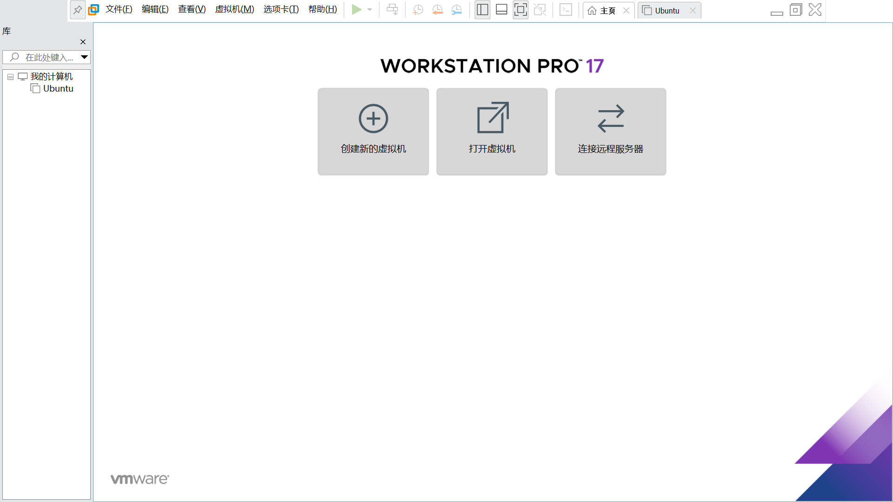Click the green Power On play button
The image size is (893, 502).
pyautogui.click(x=357, y=10)
